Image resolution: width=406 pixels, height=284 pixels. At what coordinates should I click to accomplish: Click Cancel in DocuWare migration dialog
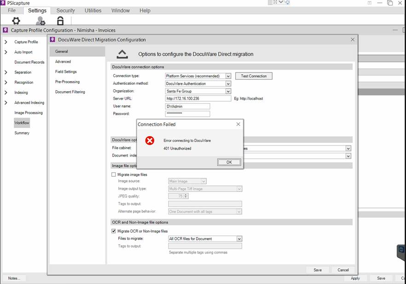343,270
